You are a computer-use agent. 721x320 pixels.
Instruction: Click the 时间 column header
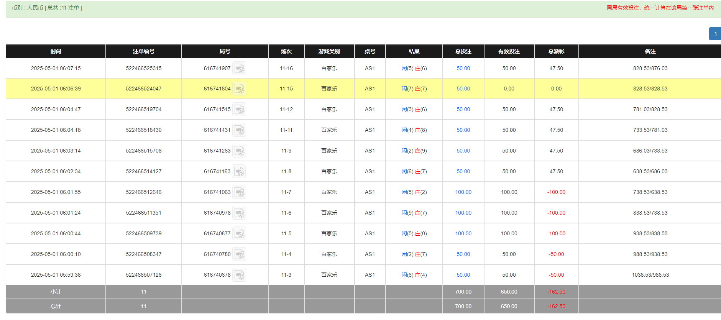[x=56, y=51]
